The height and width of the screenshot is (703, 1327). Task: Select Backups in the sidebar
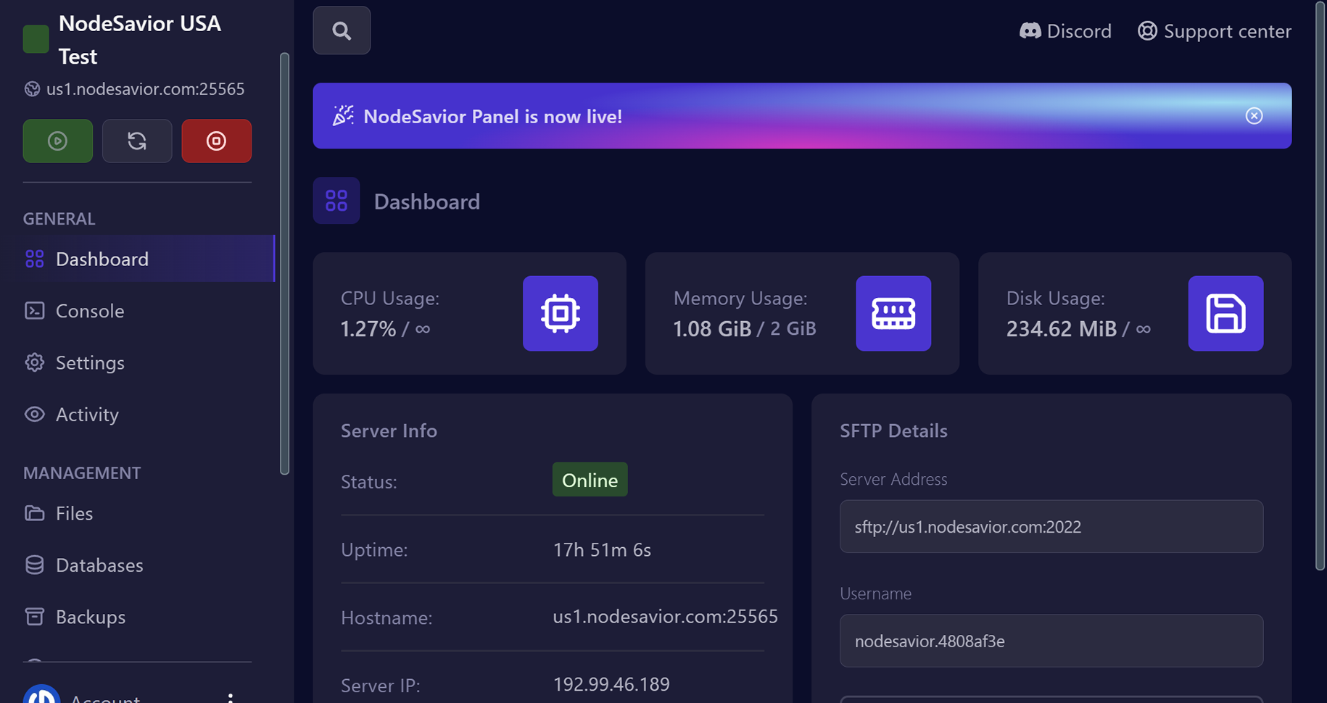(91, 617)
